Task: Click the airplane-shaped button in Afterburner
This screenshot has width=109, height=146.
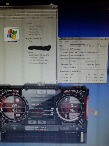Action: (41, 92)
